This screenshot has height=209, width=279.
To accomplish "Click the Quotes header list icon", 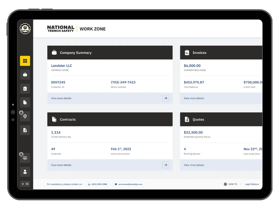I will [x=187, y=119].
